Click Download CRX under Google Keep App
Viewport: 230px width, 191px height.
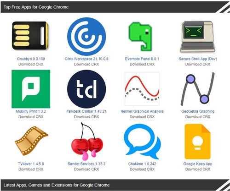click(x=198, y=169)
